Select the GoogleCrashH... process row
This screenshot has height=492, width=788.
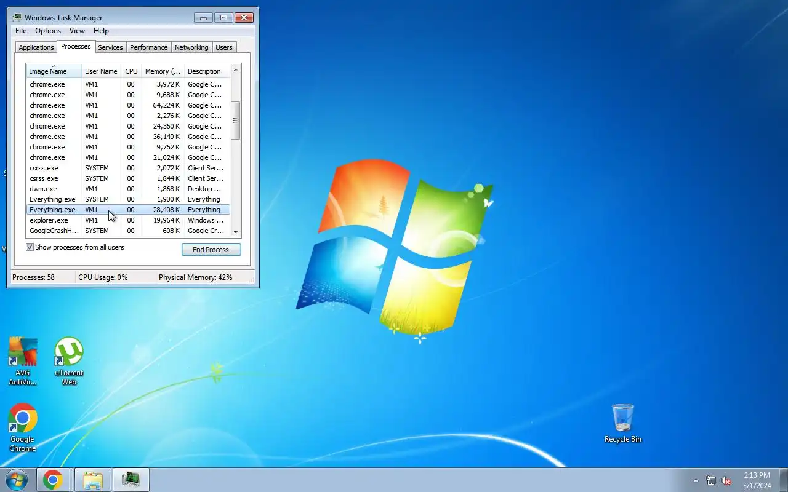pos(128,231)
